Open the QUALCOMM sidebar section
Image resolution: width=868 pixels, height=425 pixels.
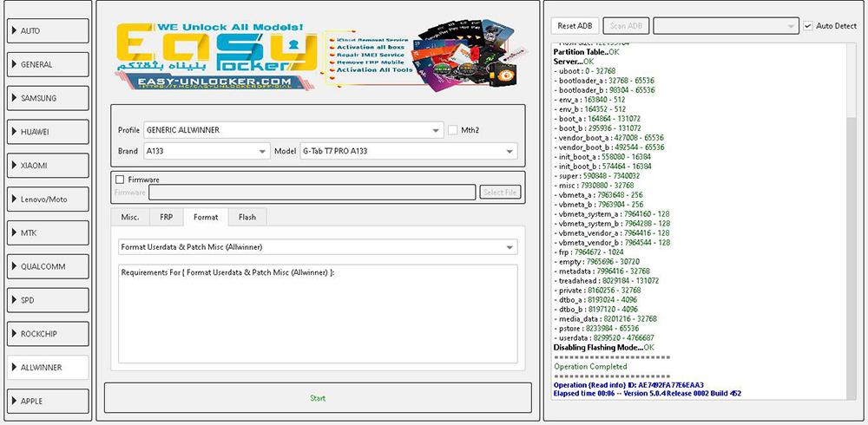pyautogui.click(x=48, y=267)
